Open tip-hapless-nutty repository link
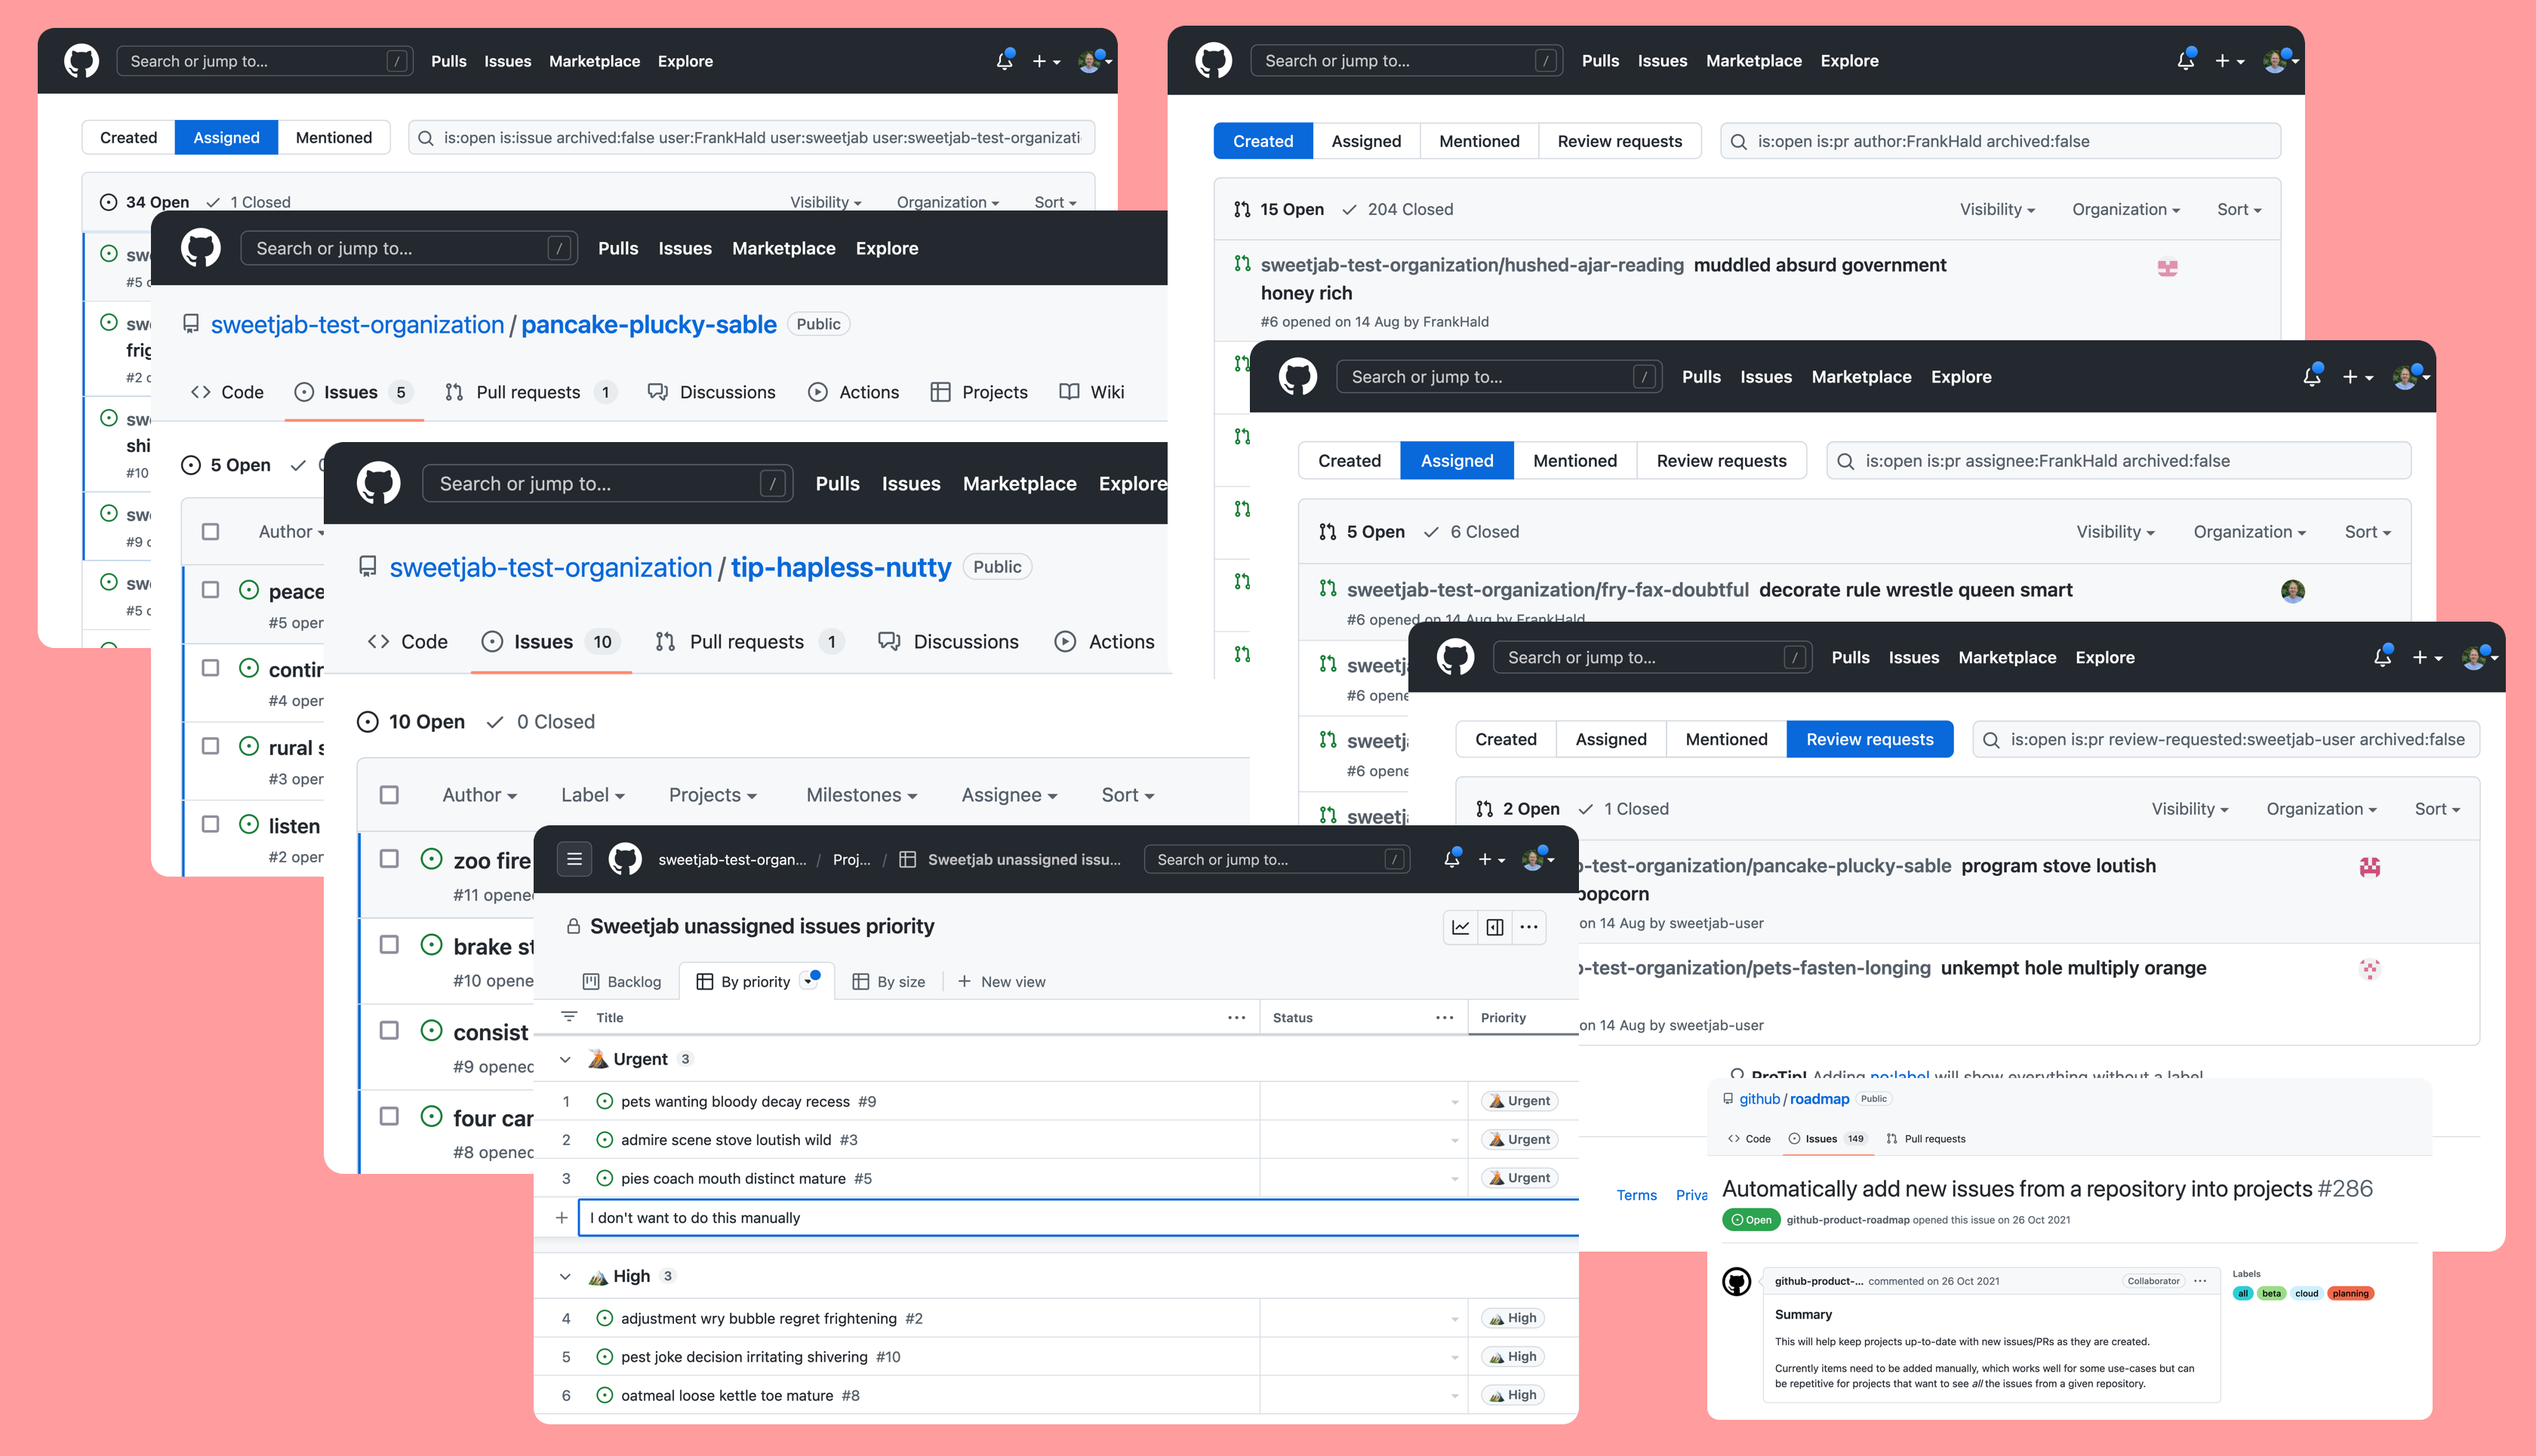The width and height of the screenshot is (2536, 1456). coord(840,568)
